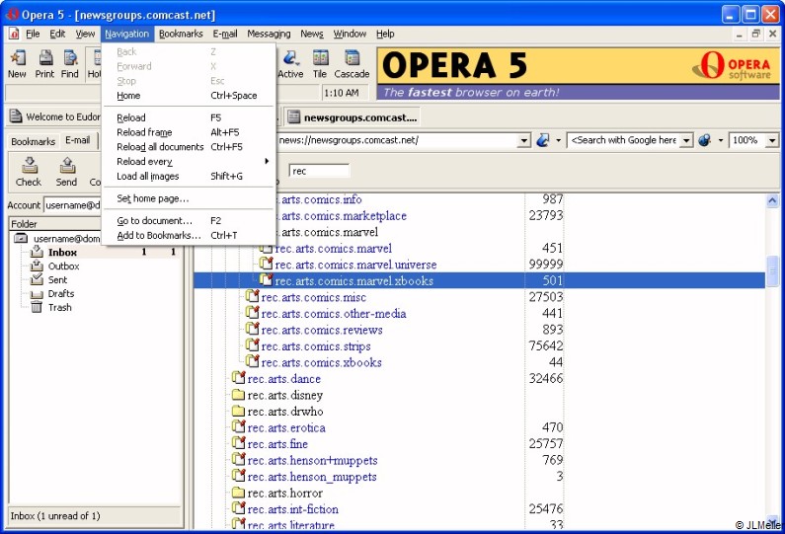The height and width of the screenshot is (534, 785).
Task: Switch to the Welcome to Eudora window tab
Action: [55, 117]
